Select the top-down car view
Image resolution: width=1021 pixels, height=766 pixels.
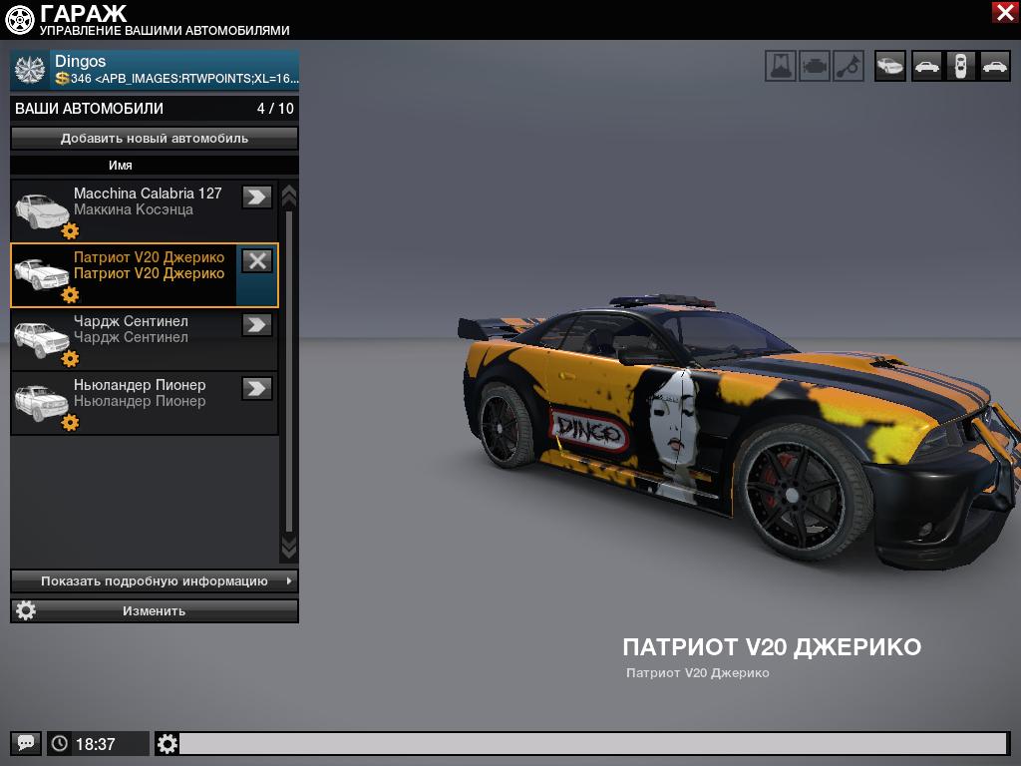pyautogui.click(x=960, y=67)
